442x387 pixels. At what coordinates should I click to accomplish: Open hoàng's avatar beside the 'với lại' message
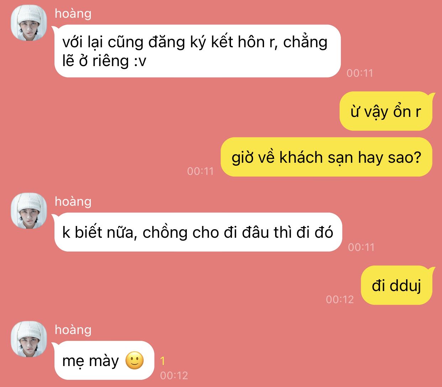click(29, 23)
